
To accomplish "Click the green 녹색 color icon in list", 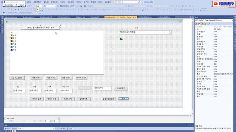I will [11, 41].
